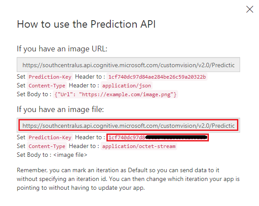Screen dimensions: 259x206
Task: Click 'Header to :' beside application/octet-stream
Action: tap(84, 146)
